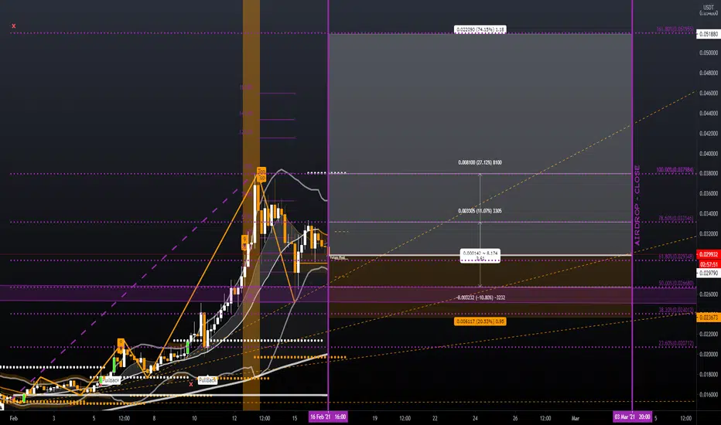721x425 pixels.
Task: Select the PullBack label below the Feb 10 candles
Action: pyautogui.click(x=207, y=380)
